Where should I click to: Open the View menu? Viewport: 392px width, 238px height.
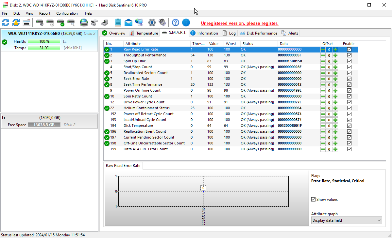(x=29, y=13)
